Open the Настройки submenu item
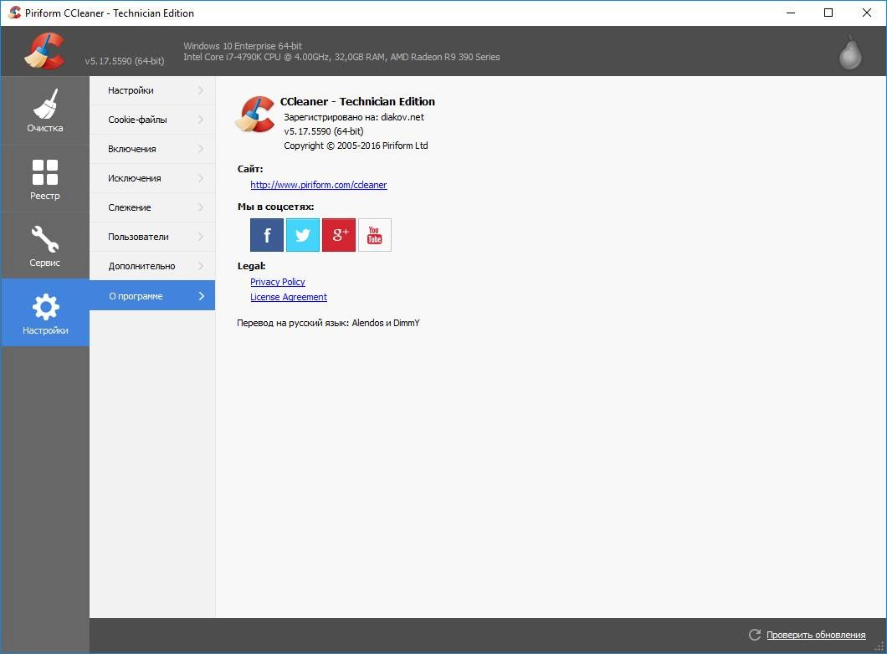The image size is (887, 654). pyautogui.click(x=152, y=90)
